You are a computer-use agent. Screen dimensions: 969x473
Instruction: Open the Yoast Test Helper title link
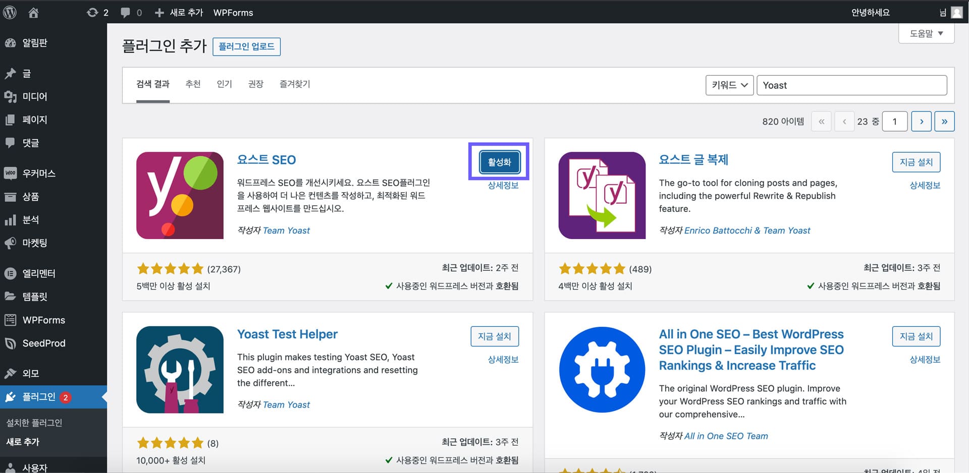point(287,334)
